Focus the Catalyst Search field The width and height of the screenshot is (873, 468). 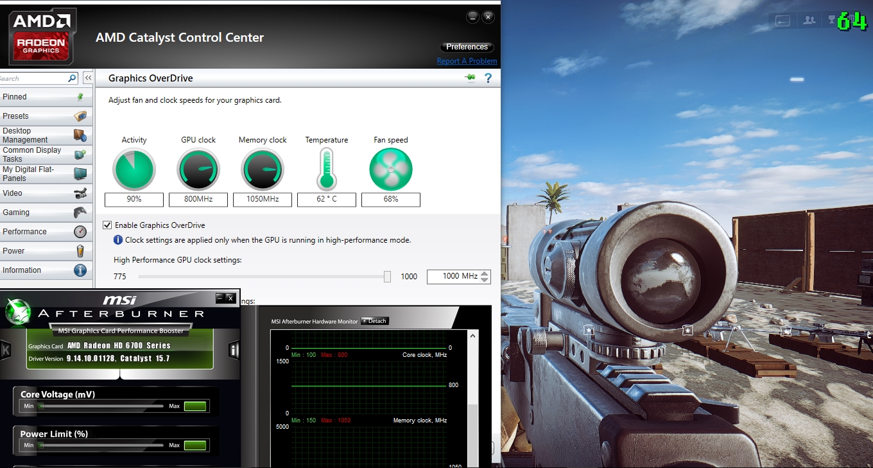(33, 78)
